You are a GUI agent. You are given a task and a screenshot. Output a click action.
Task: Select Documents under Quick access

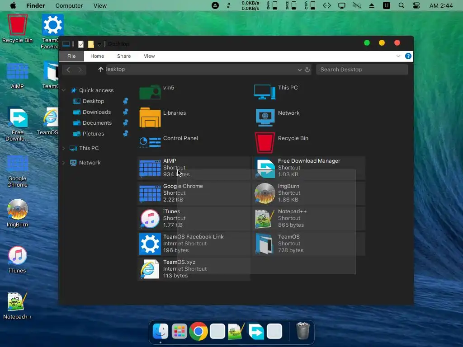97,123
